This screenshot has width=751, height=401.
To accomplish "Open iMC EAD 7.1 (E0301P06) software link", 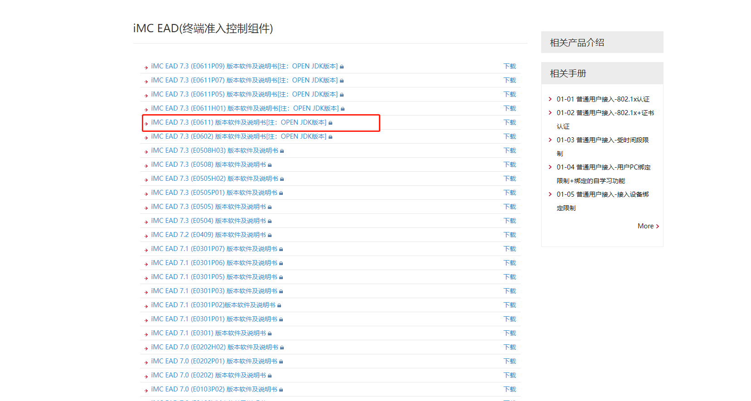I will (214, 263).
